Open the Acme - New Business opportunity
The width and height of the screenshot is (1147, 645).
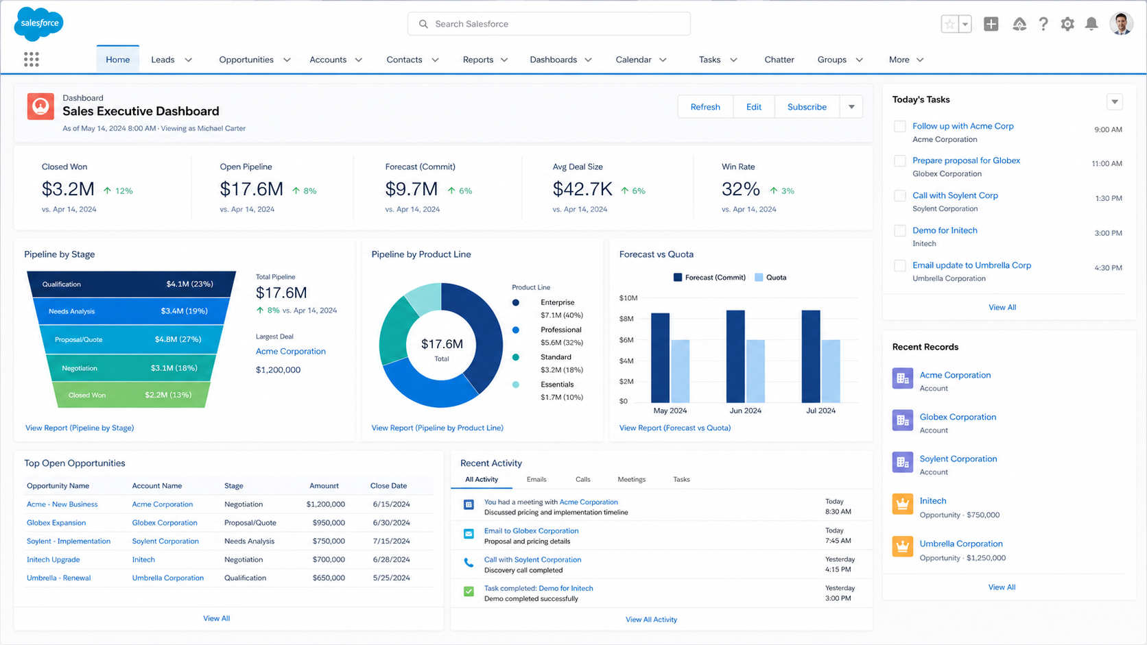[x=62, y=504]
